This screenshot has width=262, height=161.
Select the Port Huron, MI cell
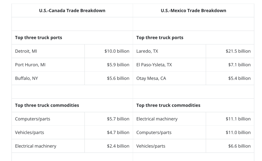(x=30, y=65)
